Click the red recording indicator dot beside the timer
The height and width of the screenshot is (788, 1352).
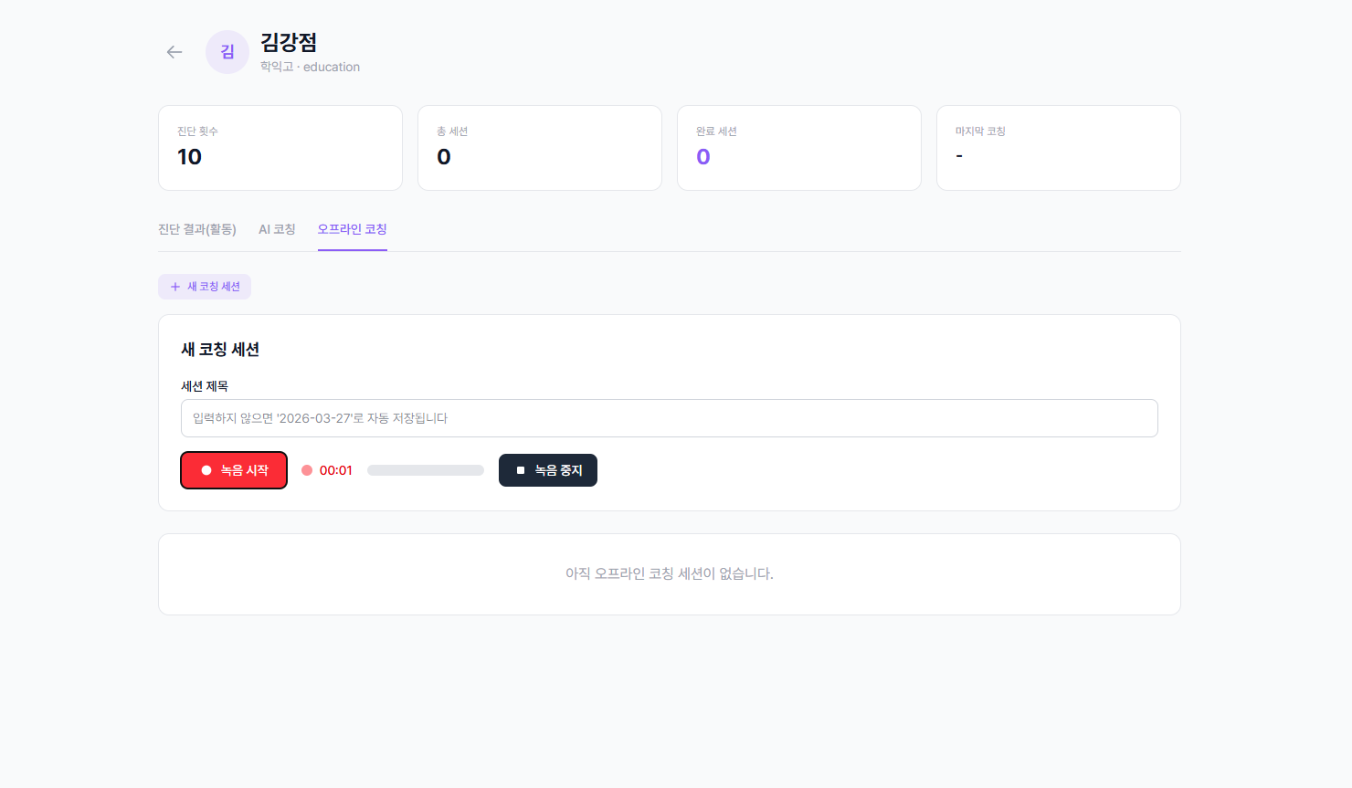pos(307,470)
